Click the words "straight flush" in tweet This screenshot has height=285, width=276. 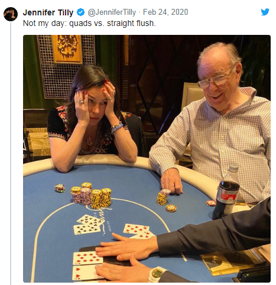point(130,23)
